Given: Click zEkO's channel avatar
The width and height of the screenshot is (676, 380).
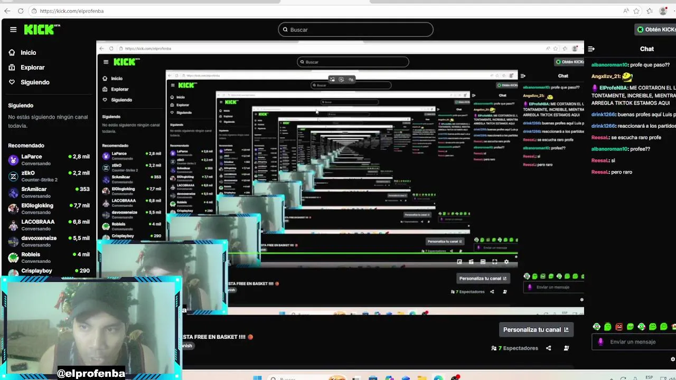Looking at the screenshot, I should tap(13, 176).
